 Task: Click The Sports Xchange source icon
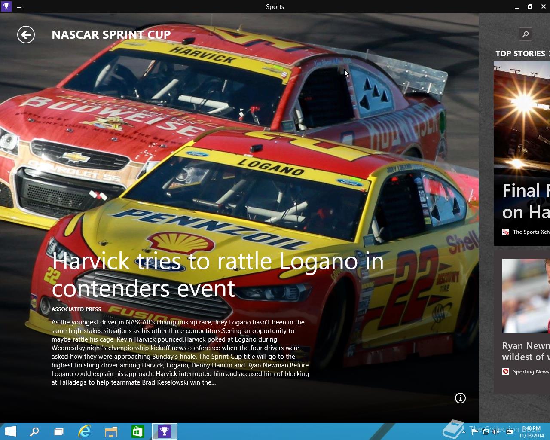tap(506, 232)
